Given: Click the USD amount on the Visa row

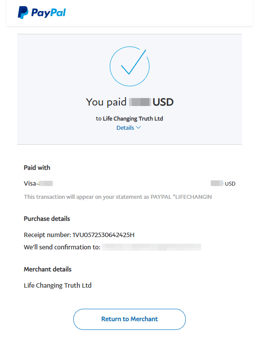Looking at the screenshot, I should pyautogui.click(x=223, y=183).
